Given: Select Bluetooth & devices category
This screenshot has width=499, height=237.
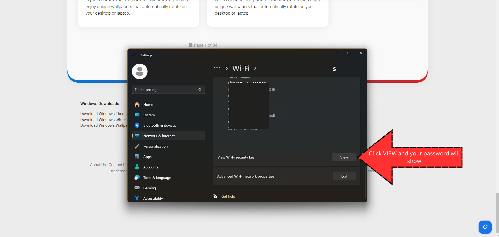Looking at the screenshot, I should [168, 125].
